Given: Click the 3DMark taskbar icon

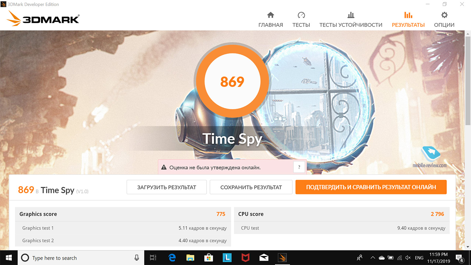Looking at the screenshot, I should click(x=282, y=258).
